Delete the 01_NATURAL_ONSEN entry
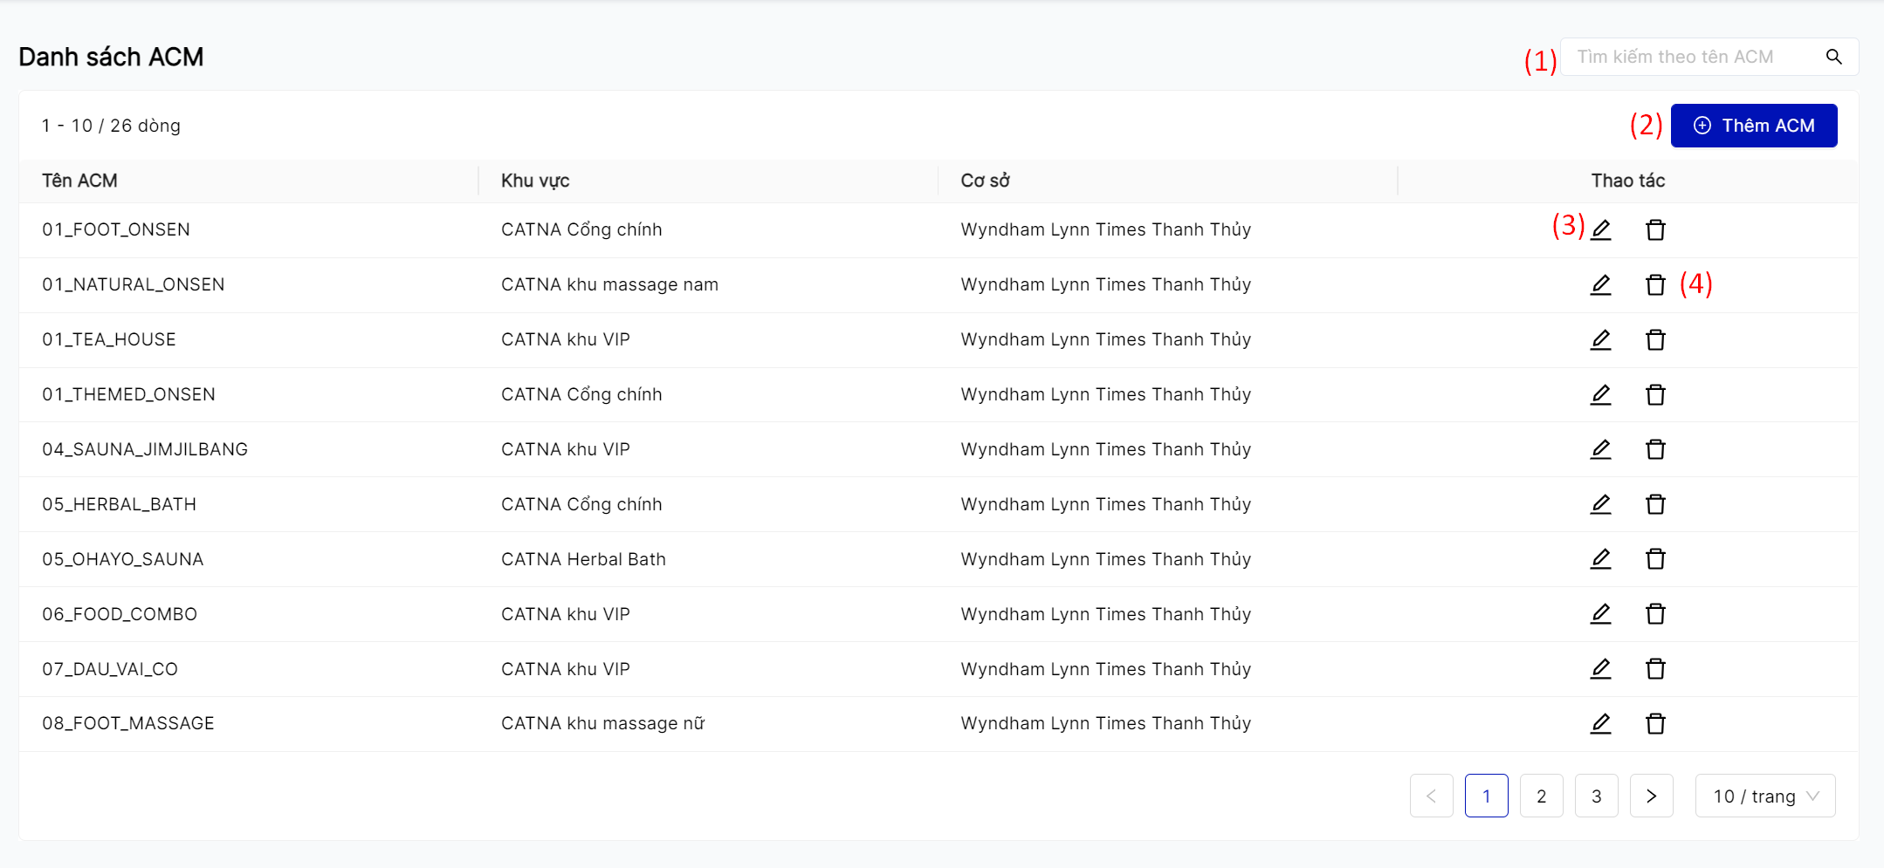The height and width of the screenshot is (868, 1884). tap(1655, 285)
